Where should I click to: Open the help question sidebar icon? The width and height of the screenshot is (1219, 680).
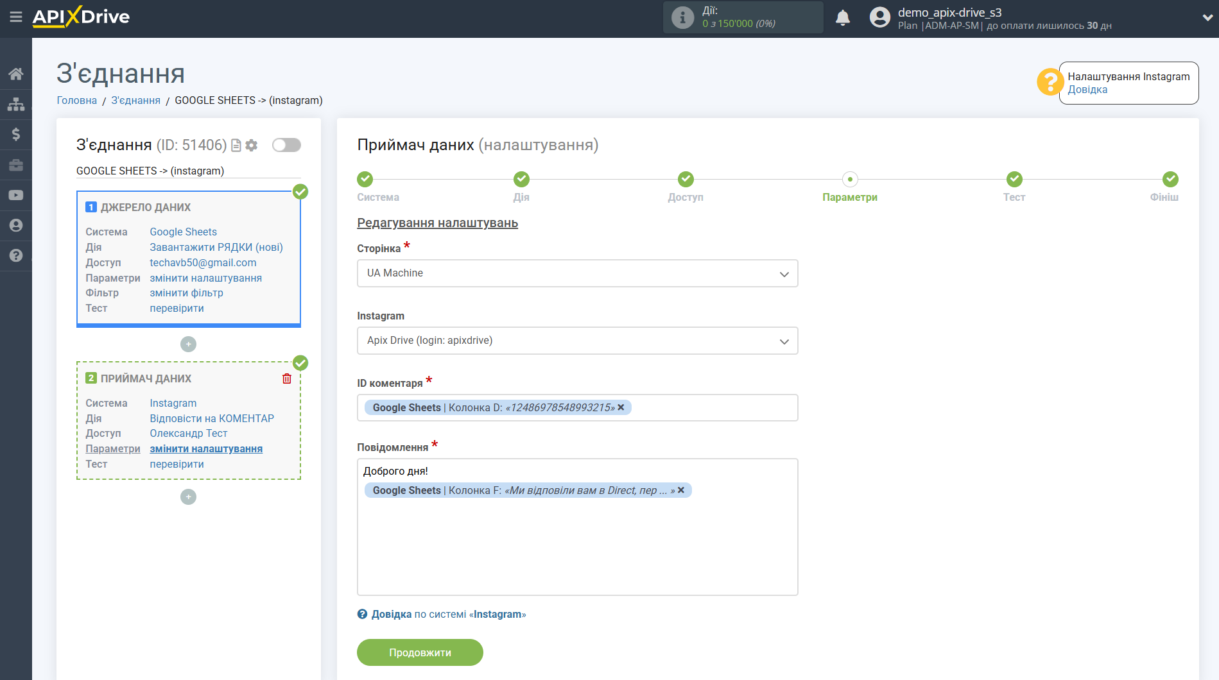click(16, 255)
